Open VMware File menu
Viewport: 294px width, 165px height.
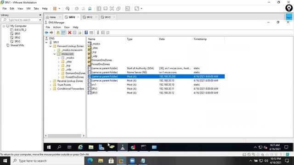[x=5, y=9]
